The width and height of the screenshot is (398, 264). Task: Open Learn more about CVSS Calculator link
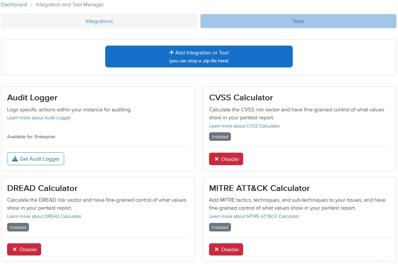coord(244,126)
